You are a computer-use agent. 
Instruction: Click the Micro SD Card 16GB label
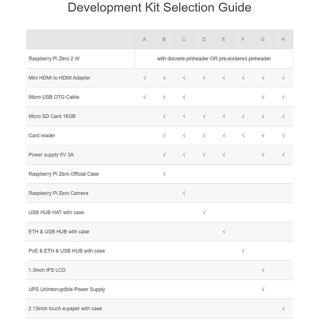tap(52, 116)
